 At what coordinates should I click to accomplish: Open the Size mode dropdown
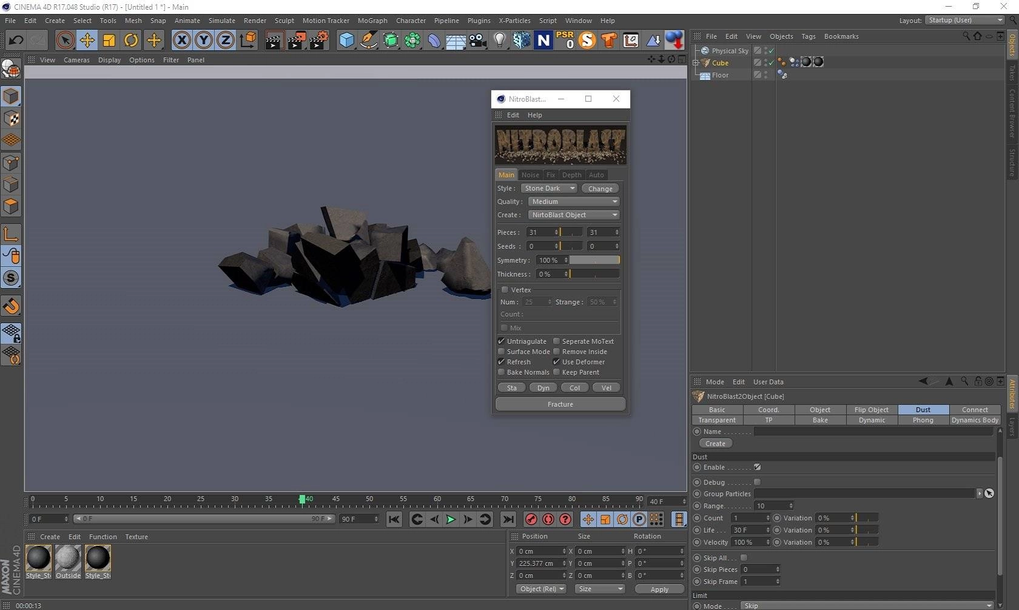tap(600, 589)
